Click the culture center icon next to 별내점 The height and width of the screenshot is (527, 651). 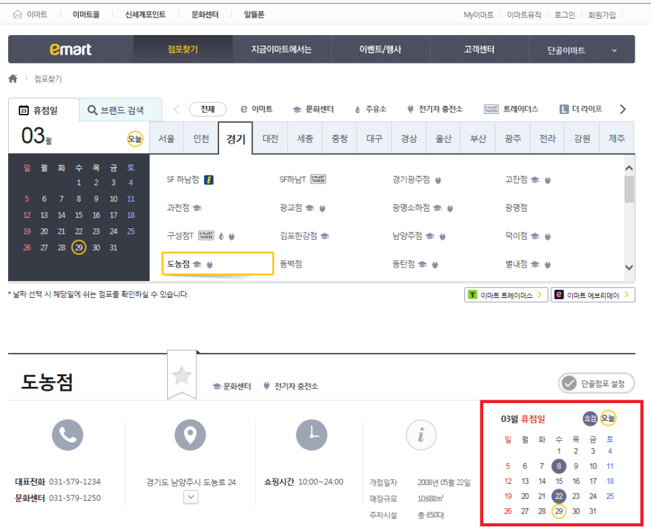(536, 264)
